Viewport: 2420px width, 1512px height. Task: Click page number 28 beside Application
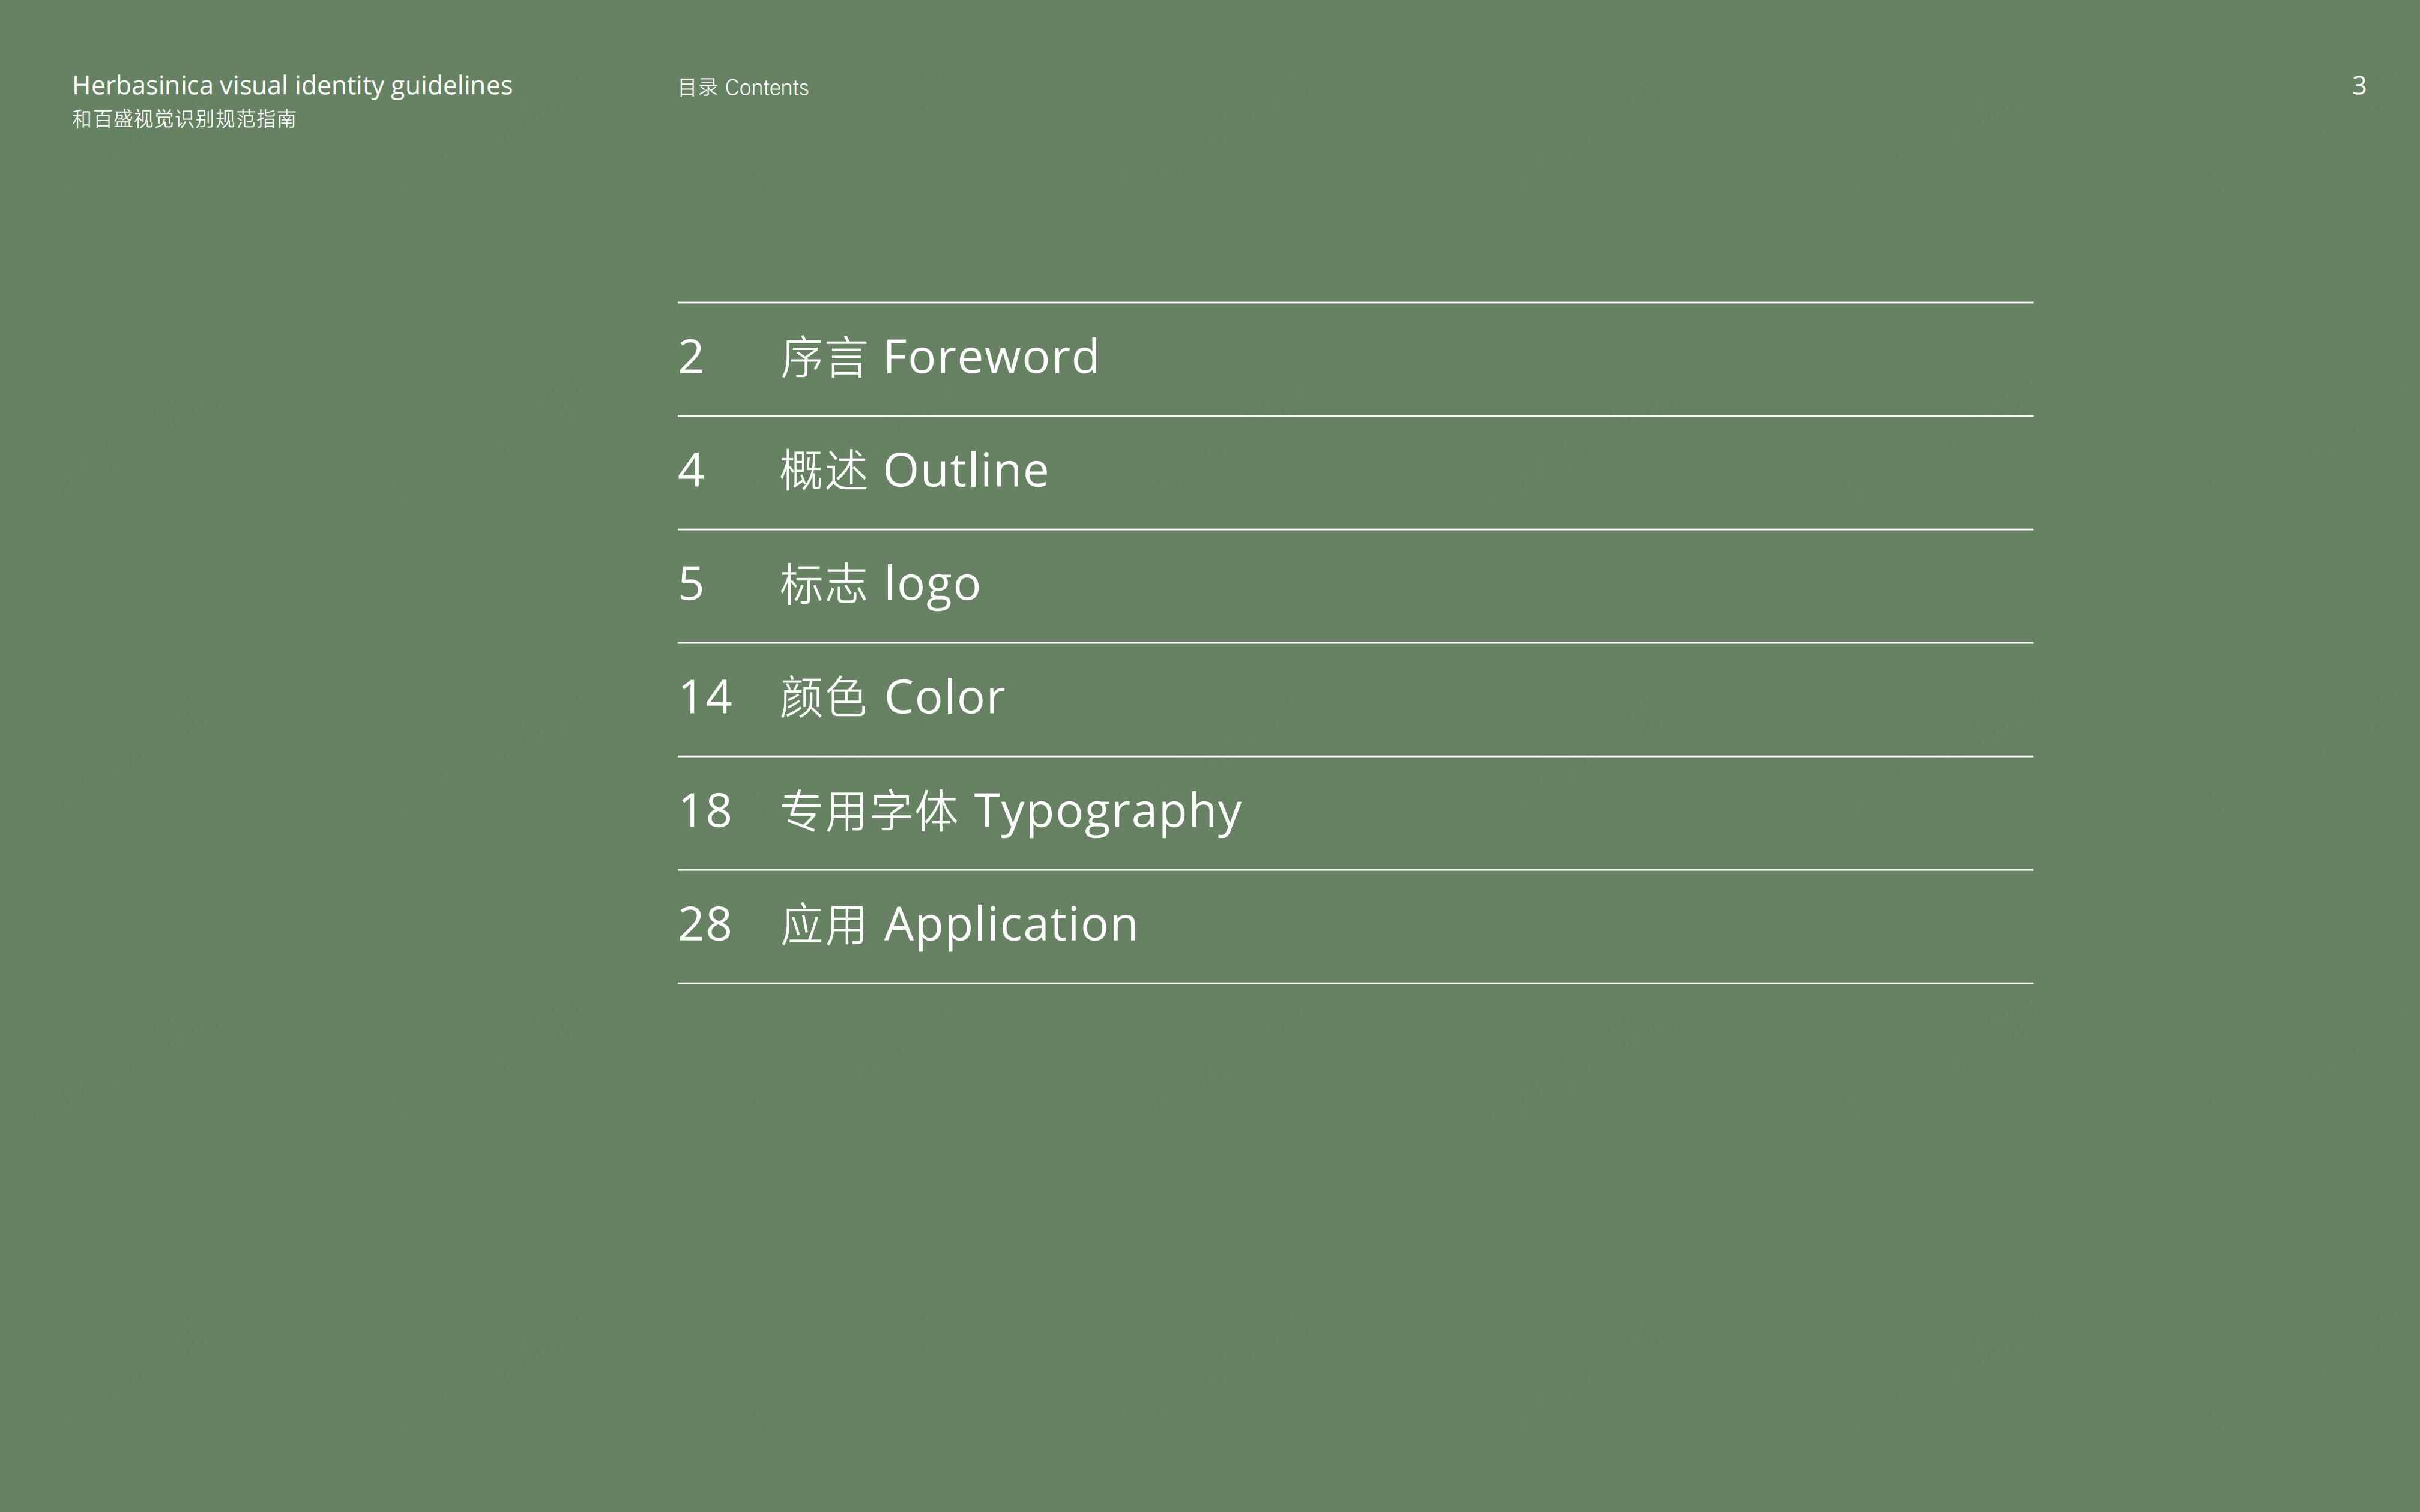[x=705, y=924]
